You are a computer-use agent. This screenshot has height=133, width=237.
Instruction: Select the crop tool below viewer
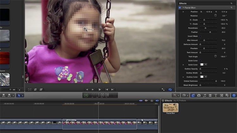(x=35, y=90)
